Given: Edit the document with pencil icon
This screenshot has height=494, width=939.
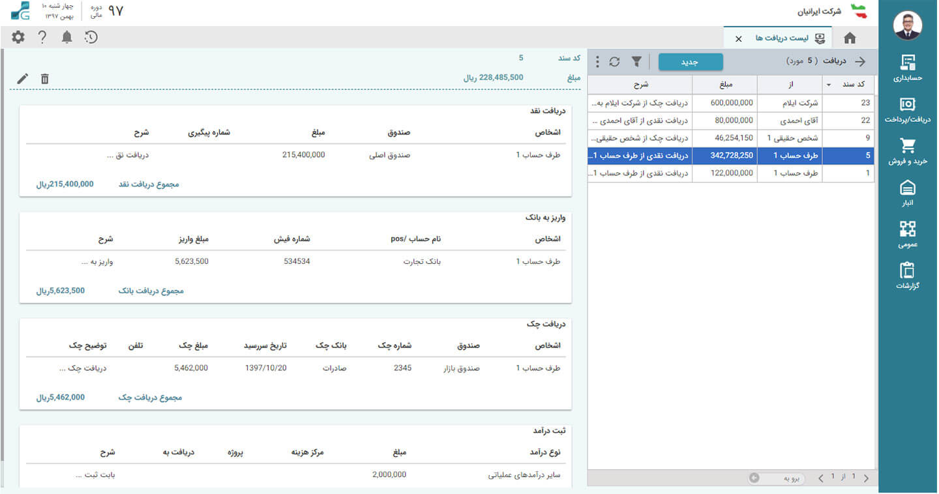Looking at the screenshot, I should [x=23, y=79].
